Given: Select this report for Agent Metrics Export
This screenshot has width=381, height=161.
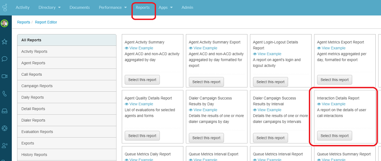Looking at the screenshot, I should pyautogui.click(x=335, y=80).
